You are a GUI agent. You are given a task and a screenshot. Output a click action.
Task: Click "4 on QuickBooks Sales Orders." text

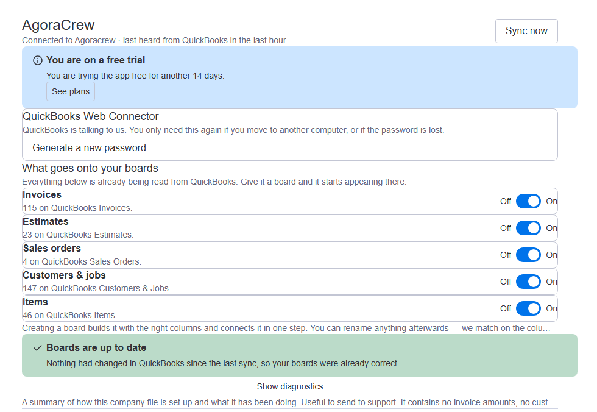point(82,261)
